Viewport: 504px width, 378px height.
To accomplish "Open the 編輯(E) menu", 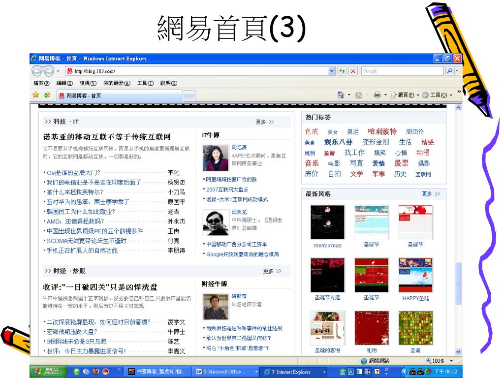I will (64, 83).
